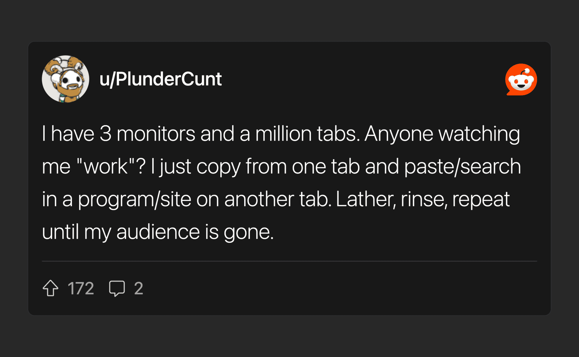Click the orange Reddit logo
This screenshot has height=357, width=579.
click(521, 79)
